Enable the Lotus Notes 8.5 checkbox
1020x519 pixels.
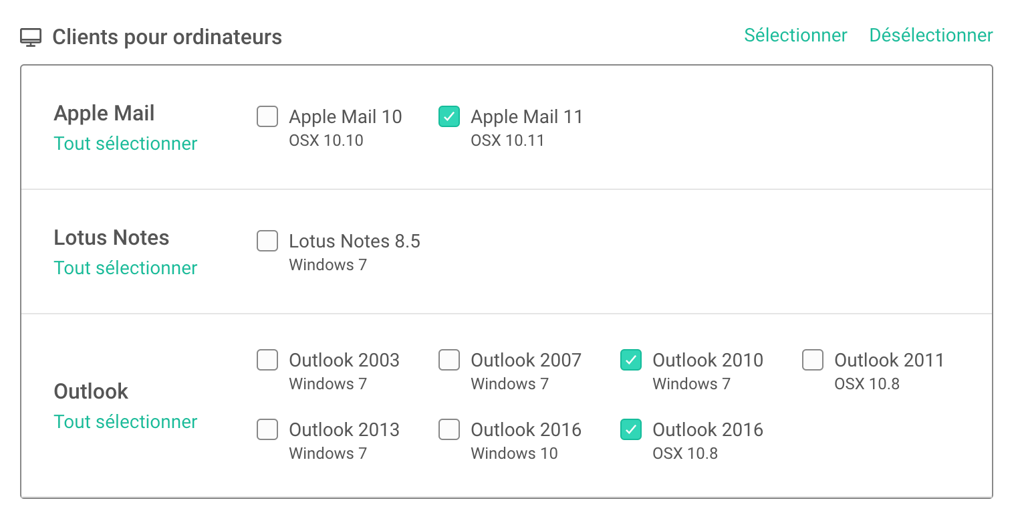[x=267, y=241]
